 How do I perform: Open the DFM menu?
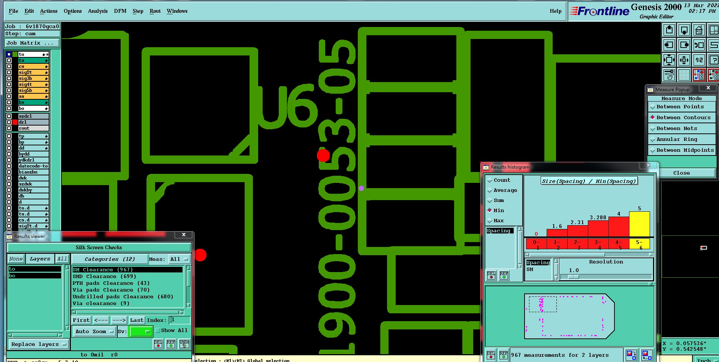click(120, 11)
